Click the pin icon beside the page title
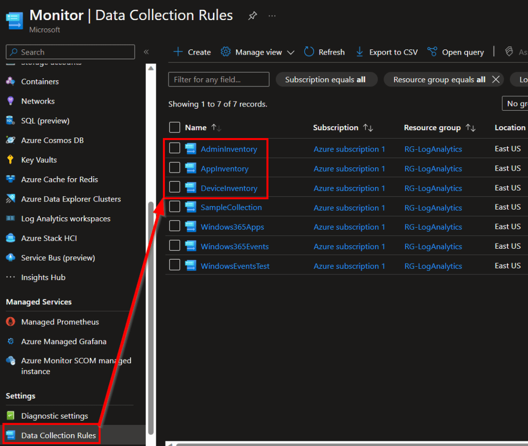Image resolution: width=528 pixels, height=446 pixels. coord(252,16)
